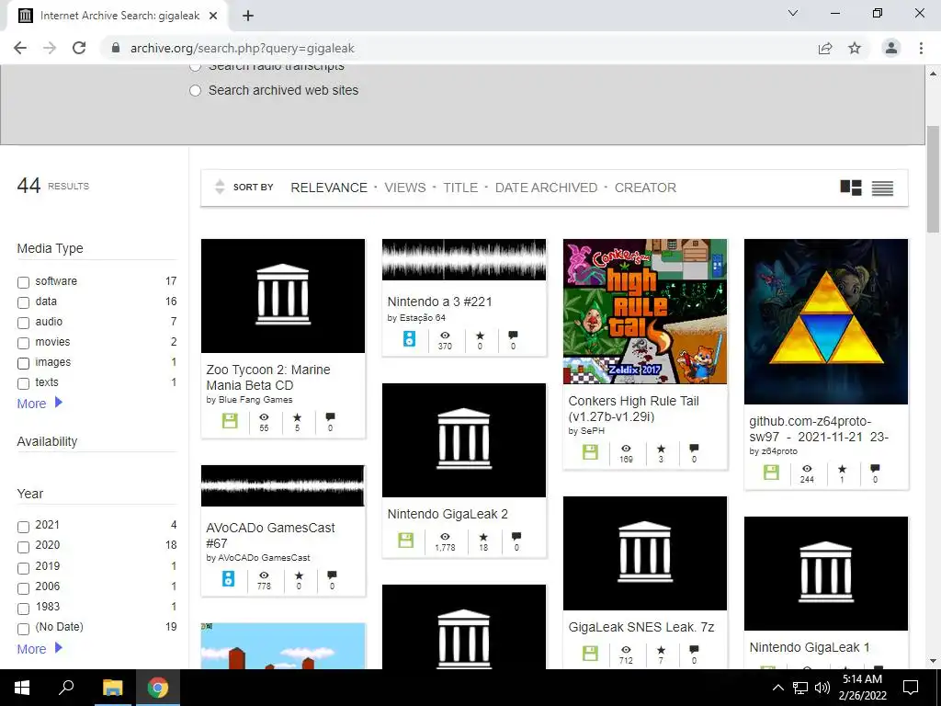
Task: Check the movies media type filter
Action: (23, 344)
